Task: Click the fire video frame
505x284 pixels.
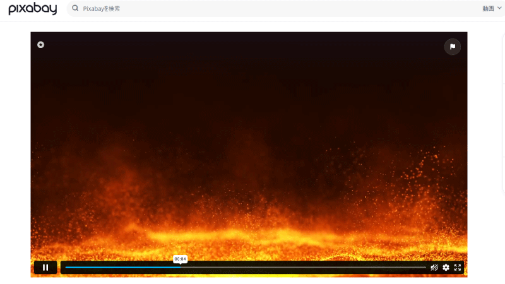Action: (x=249, y=145)
